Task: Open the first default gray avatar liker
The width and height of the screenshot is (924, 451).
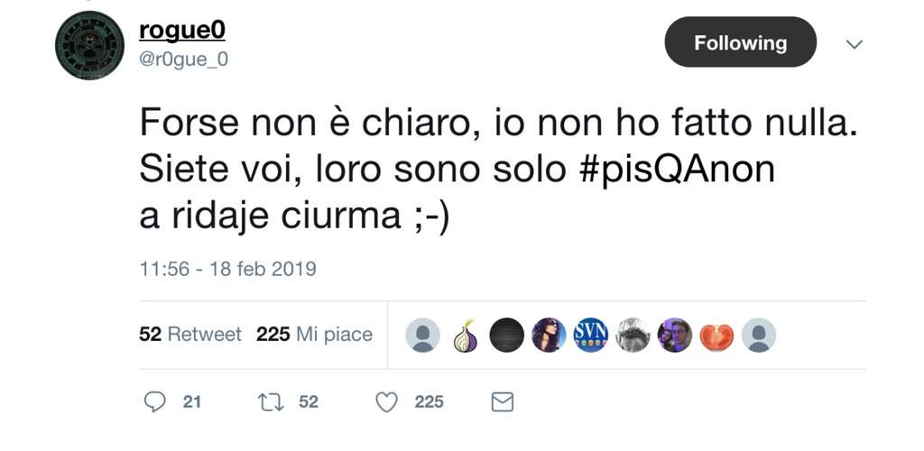Action: tap(422, 335)
